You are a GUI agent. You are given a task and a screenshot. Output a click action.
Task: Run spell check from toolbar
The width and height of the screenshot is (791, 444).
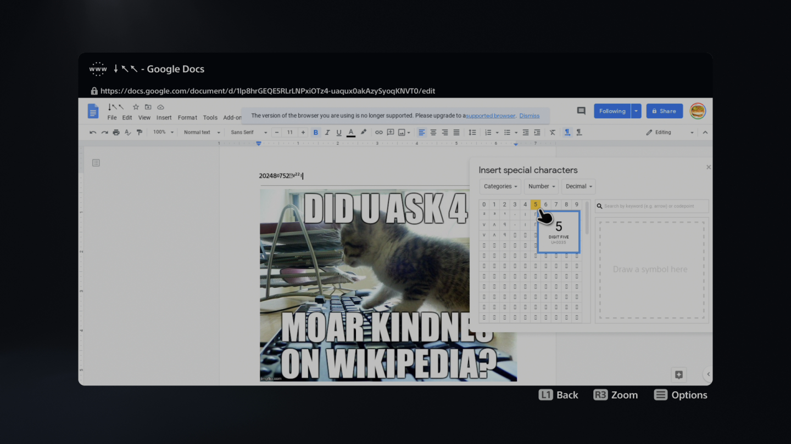tap(128, 132)
